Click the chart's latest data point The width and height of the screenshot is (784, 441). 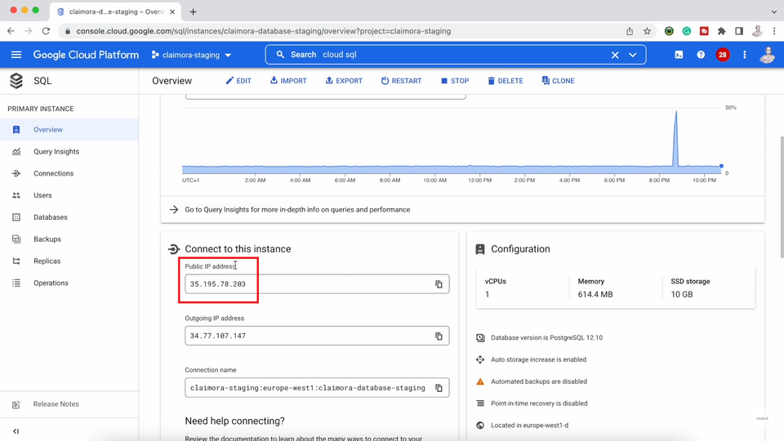(721, 166)
